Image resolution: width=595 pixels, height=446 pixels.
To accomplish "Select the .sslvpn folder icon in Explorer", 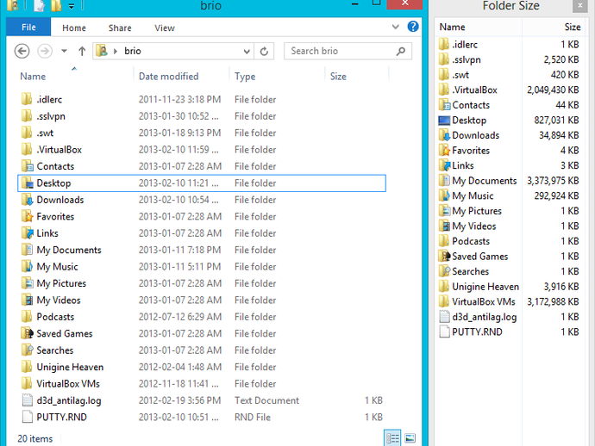I will click(27, 116).
